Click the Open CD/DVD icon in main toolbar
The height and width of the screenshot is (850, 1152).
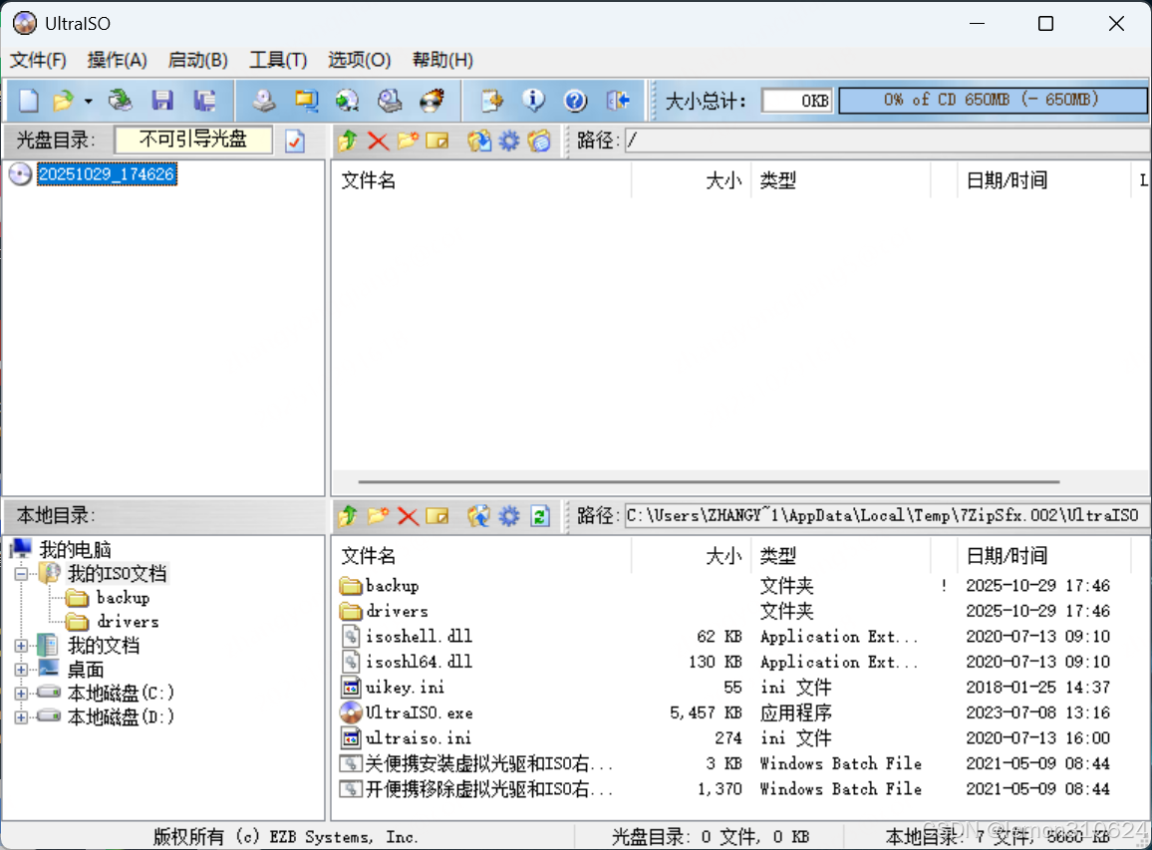[x=120, y=101]
